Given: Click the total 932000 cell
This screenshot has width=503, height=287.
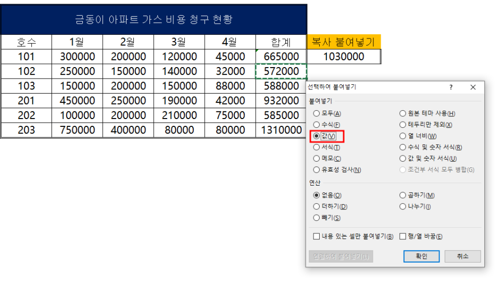Looking at the screenshot, I should tap(281, 100).
